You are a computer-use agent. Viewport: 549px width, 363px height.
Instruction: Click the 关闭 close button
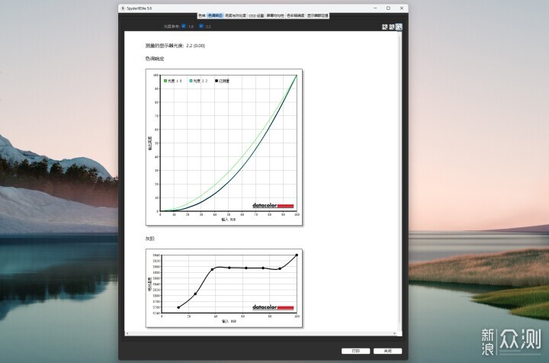click(x=387, y=351)
